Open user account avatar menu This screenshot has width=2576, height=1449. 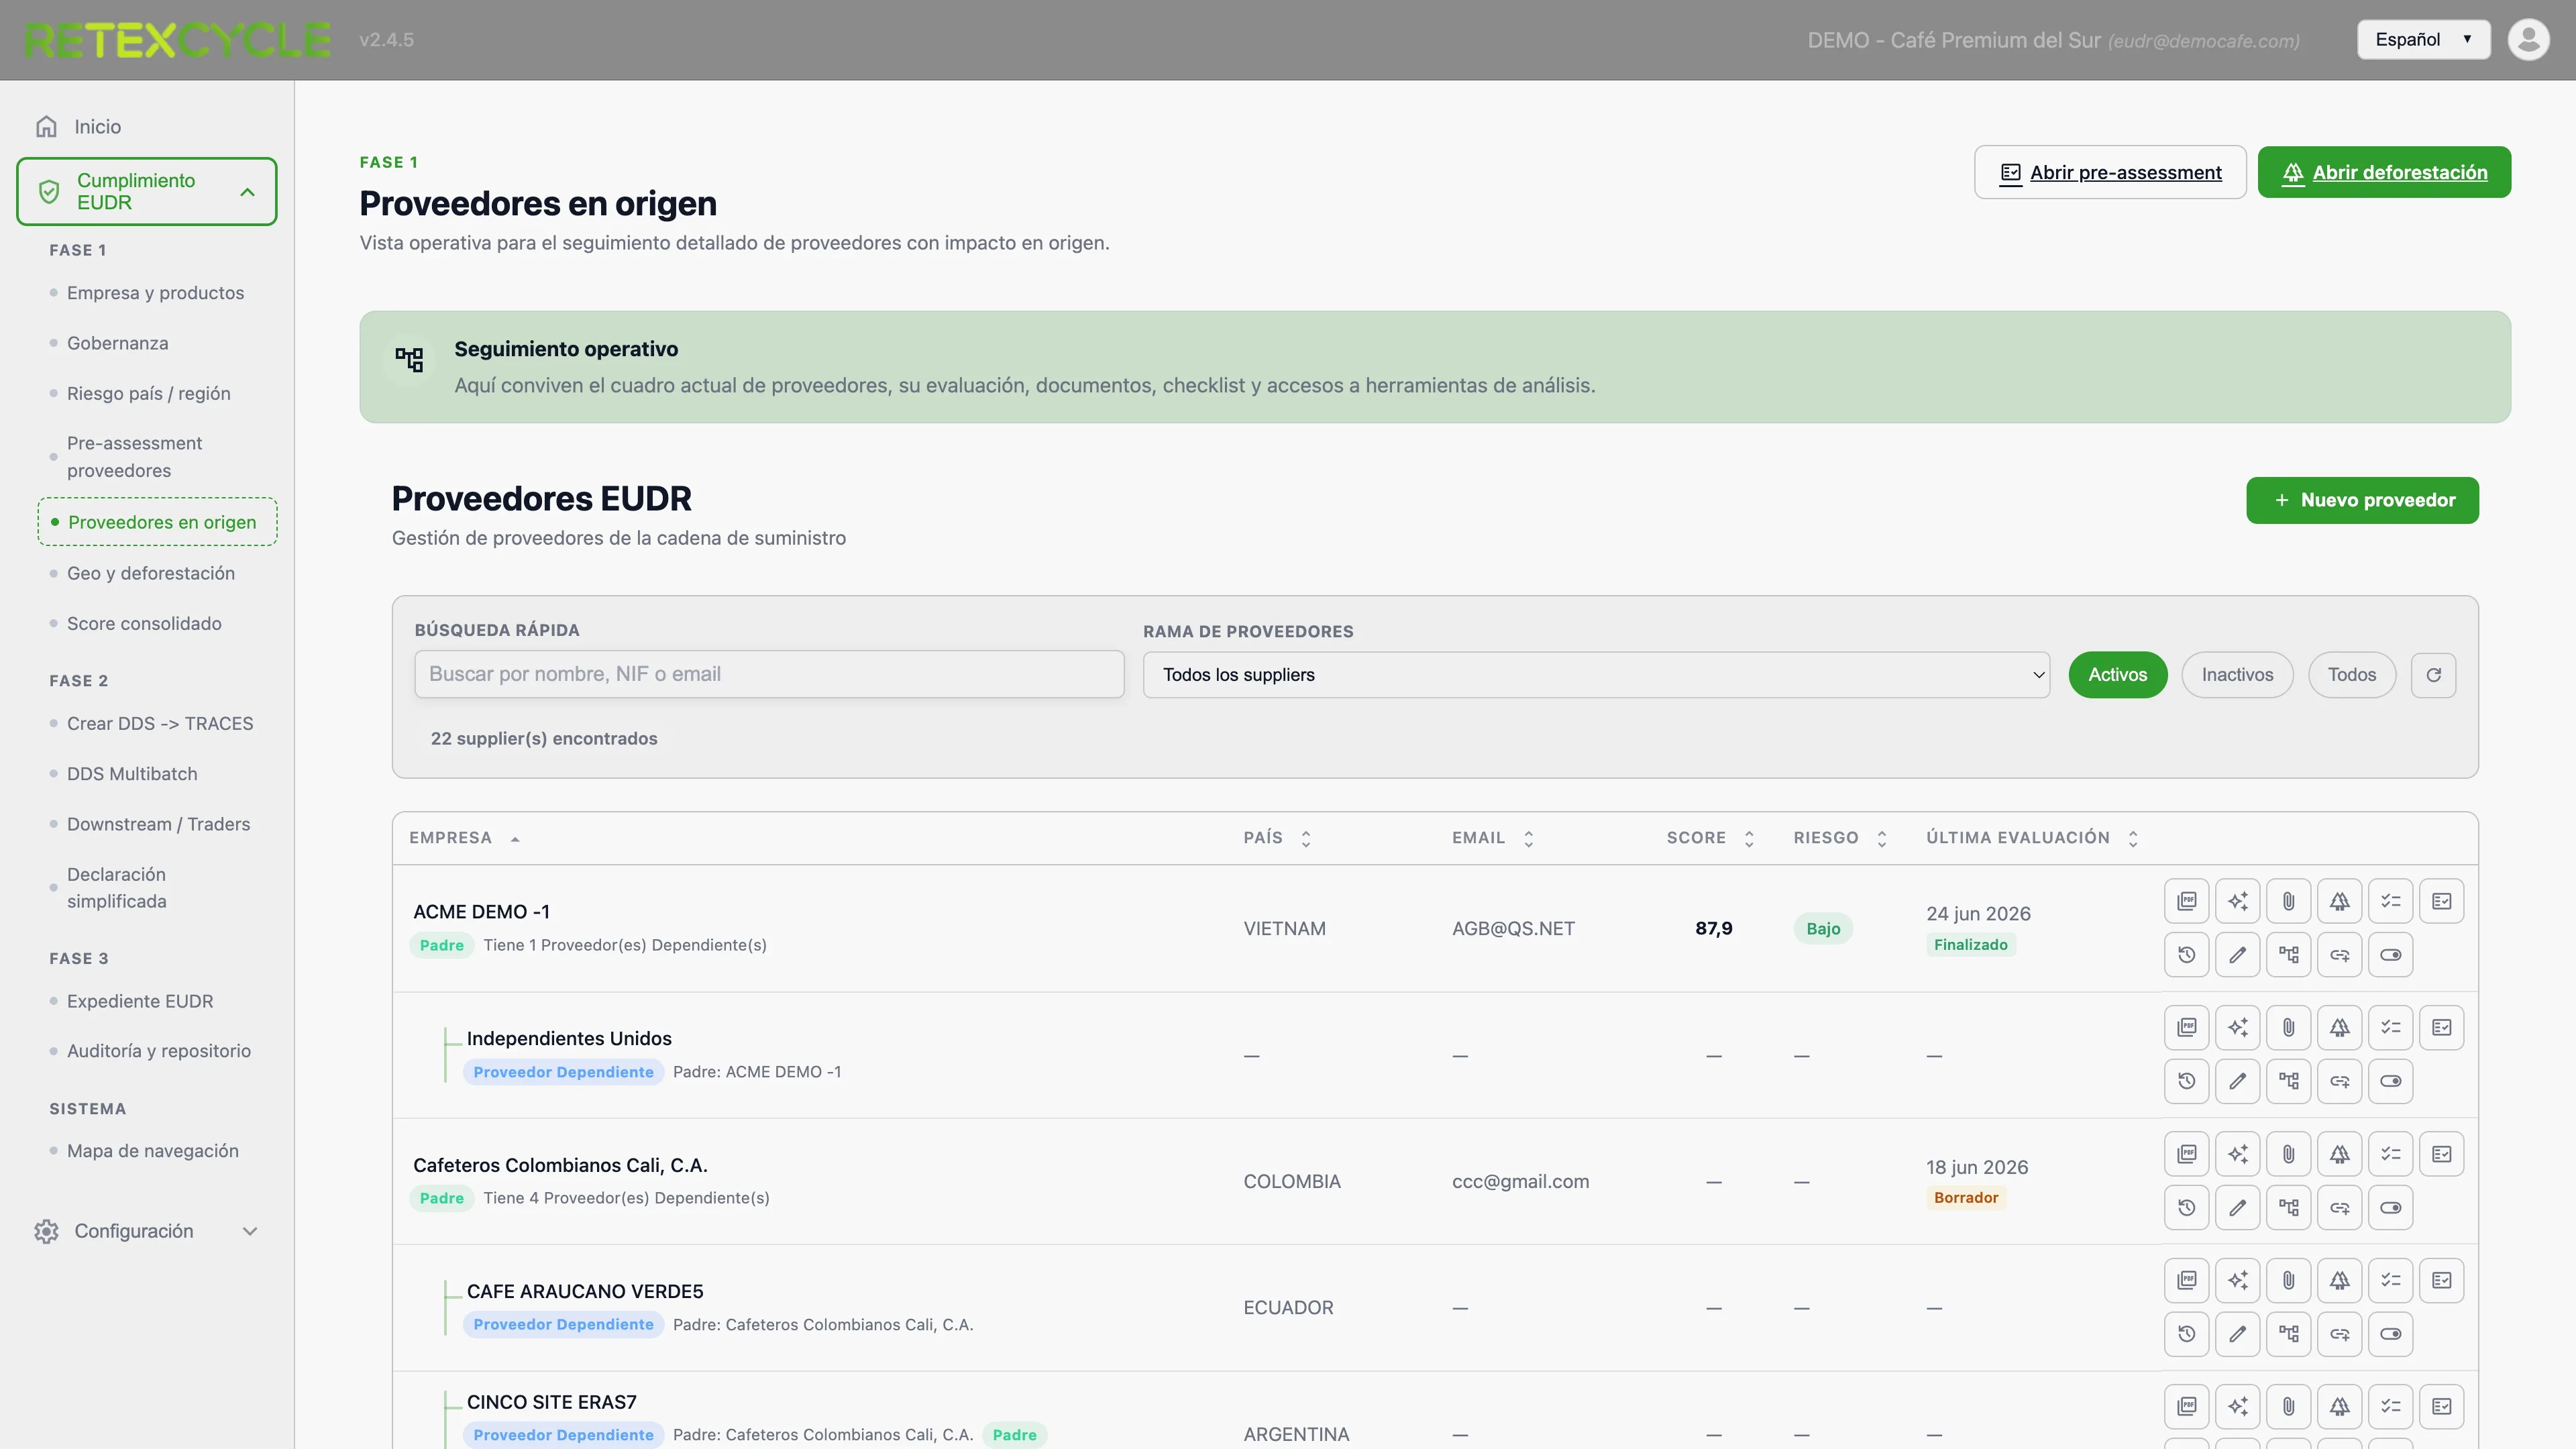pyautogui.click(x=2529, y=39)
